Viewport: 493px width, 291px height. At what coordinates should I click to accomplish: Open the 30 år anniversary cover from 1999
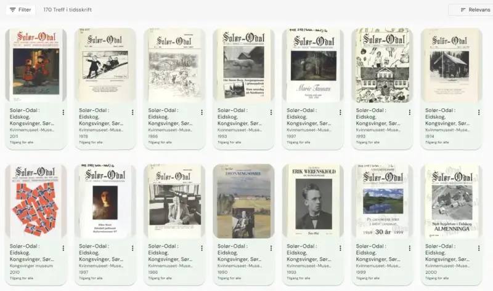tap(382, 201)
